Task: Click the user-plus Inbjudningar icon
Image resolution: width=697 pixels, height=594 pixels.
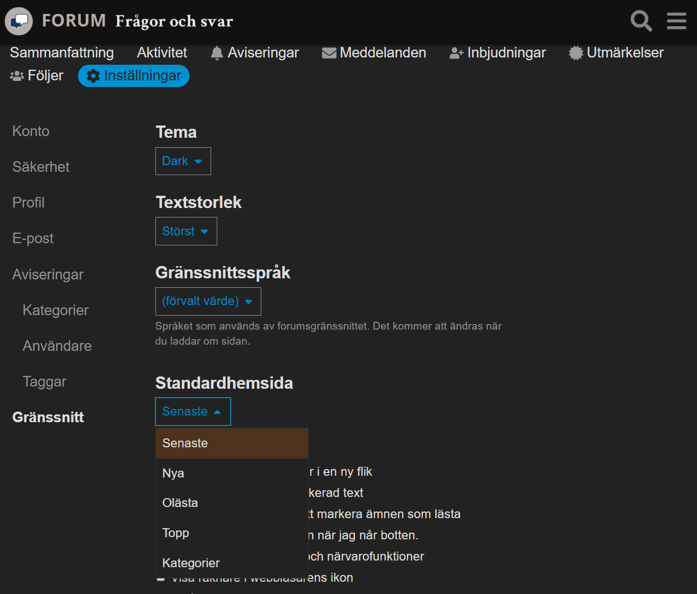Action: tap(456, 53)
